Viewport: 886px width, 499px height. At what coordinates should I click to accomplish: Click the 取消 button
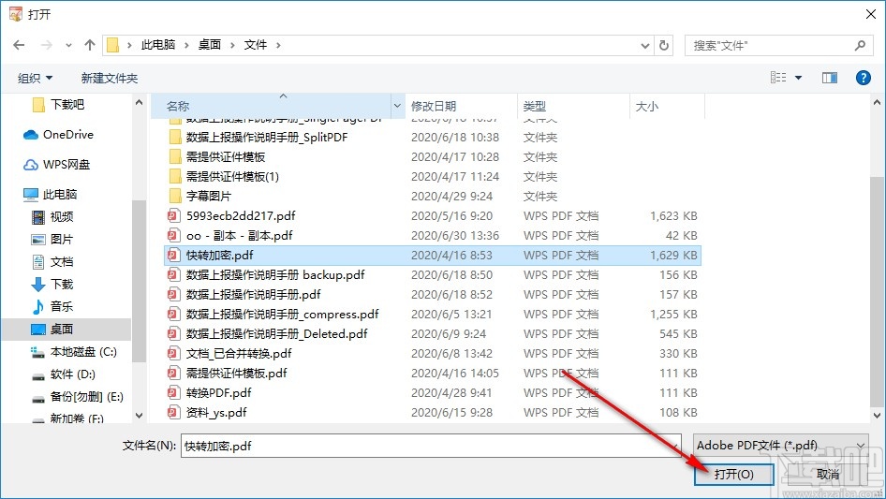coord(827,474)
